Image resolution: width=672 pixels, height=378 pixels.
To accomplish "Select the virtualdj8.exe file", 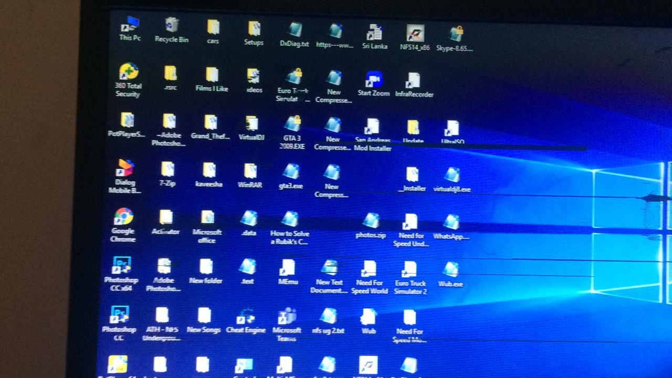I will click(452, 180).
